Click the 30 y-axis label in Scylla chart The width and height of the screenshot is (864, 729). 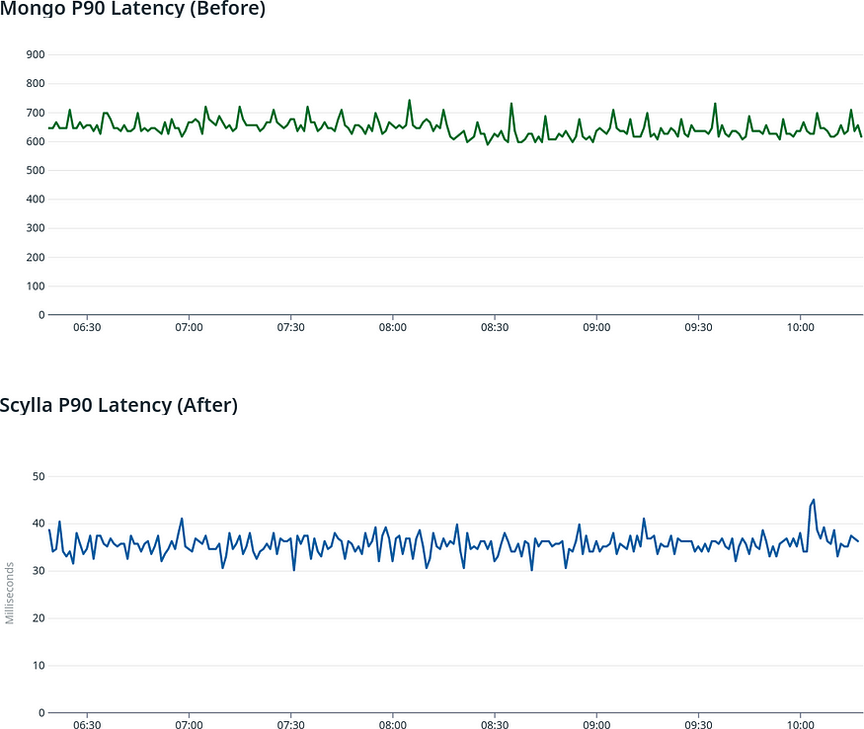click(39, 571)
